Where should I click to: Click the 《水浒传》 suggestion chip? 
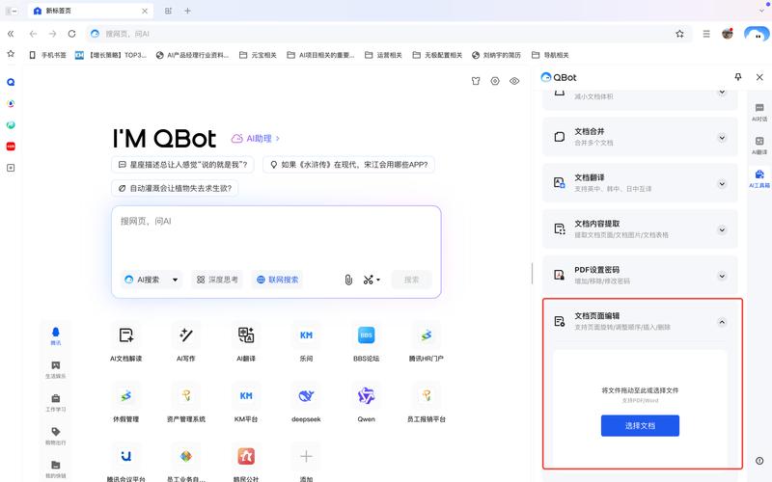pyautogui.click(x=348, y=165)
